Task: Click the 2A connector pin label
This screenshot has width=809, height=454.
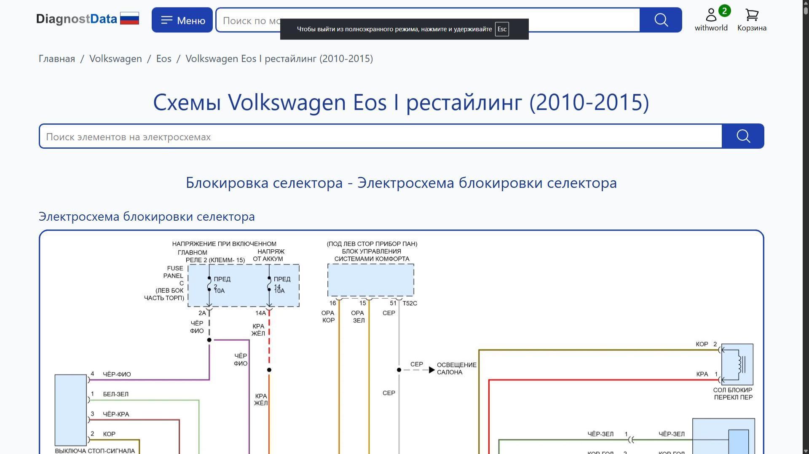Action: (202, 313)
